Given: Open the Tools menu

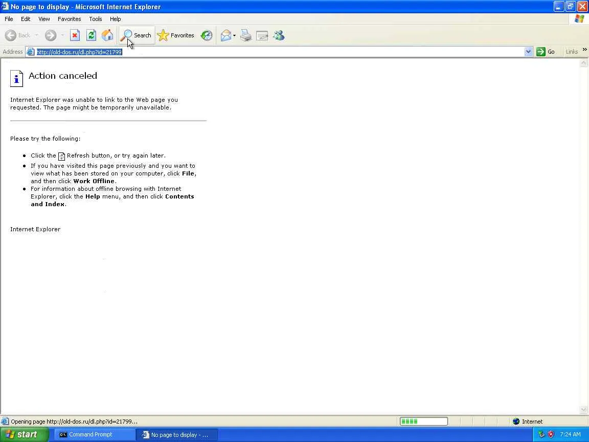Looking at the screenshot, I should coord(96,19).
